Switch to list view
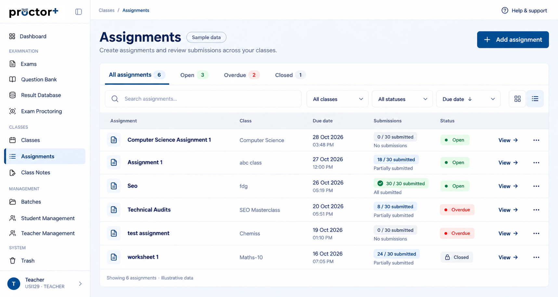Image resolution: width=558 pixels, height=297 pixels. [x=535, y=99]
